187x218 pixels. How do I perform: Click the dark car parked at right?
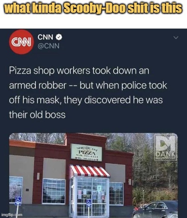click(x=155, y=209)
